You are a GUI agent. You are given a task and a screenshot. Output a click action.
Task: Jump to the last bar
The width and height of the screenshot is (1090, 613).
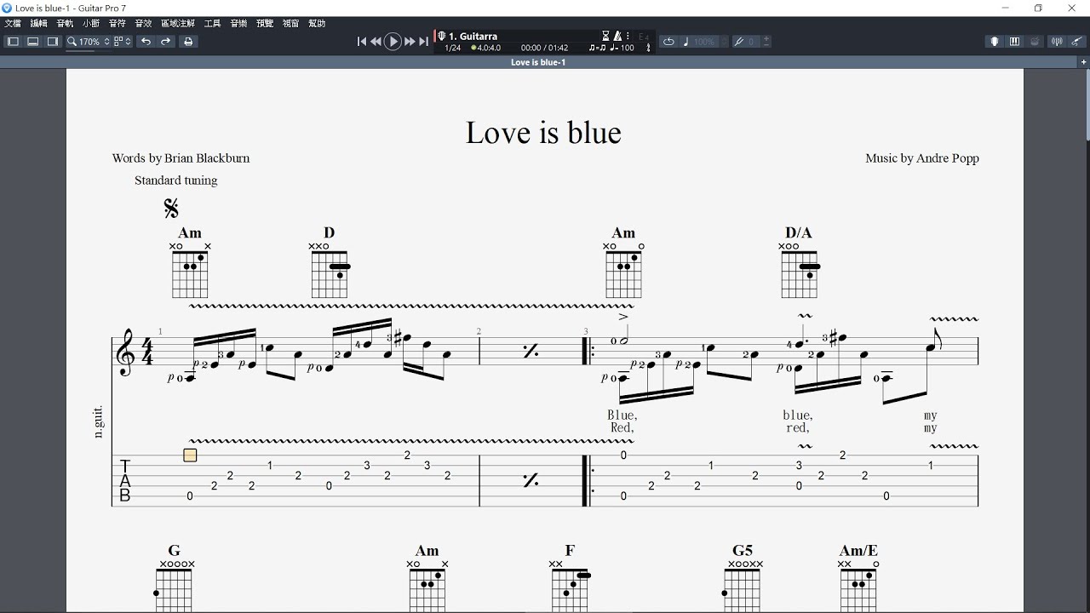pos(423,42)
